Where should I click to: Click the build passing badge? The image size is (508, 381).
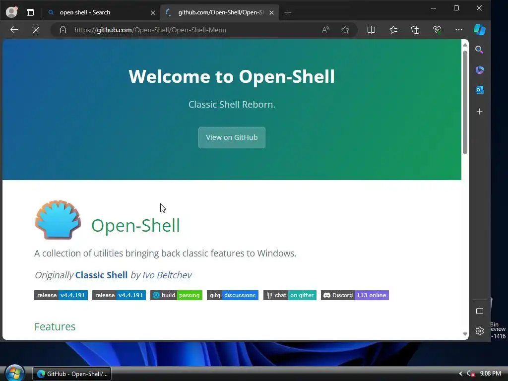click(x=176, y=295)
